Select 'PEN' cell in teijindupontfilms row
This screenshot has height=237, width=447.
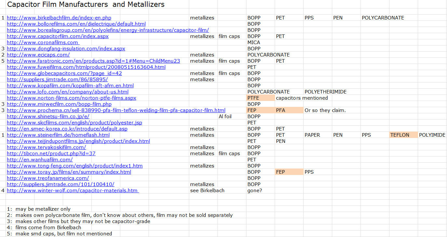click(x=281, y=141)
